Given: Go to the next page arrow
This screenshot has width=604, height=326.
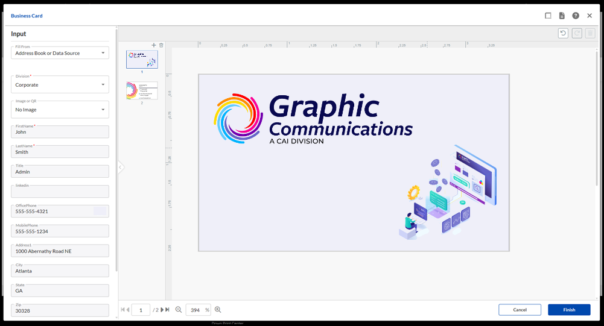Looking at the screenshot, I should pos(162,310).
